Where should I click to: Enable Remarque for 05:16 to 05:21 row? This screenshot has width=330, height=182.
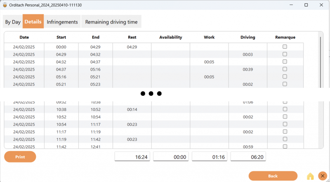point(285,76)
